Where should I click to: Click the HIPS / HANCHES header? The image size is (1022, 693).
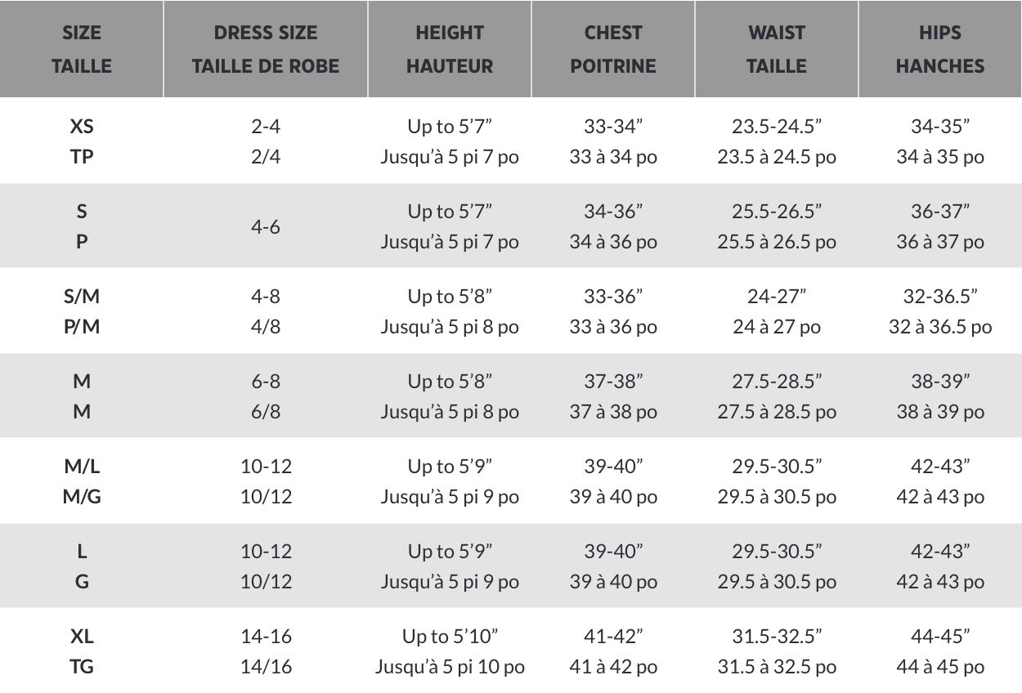click(x=940, y=49)
